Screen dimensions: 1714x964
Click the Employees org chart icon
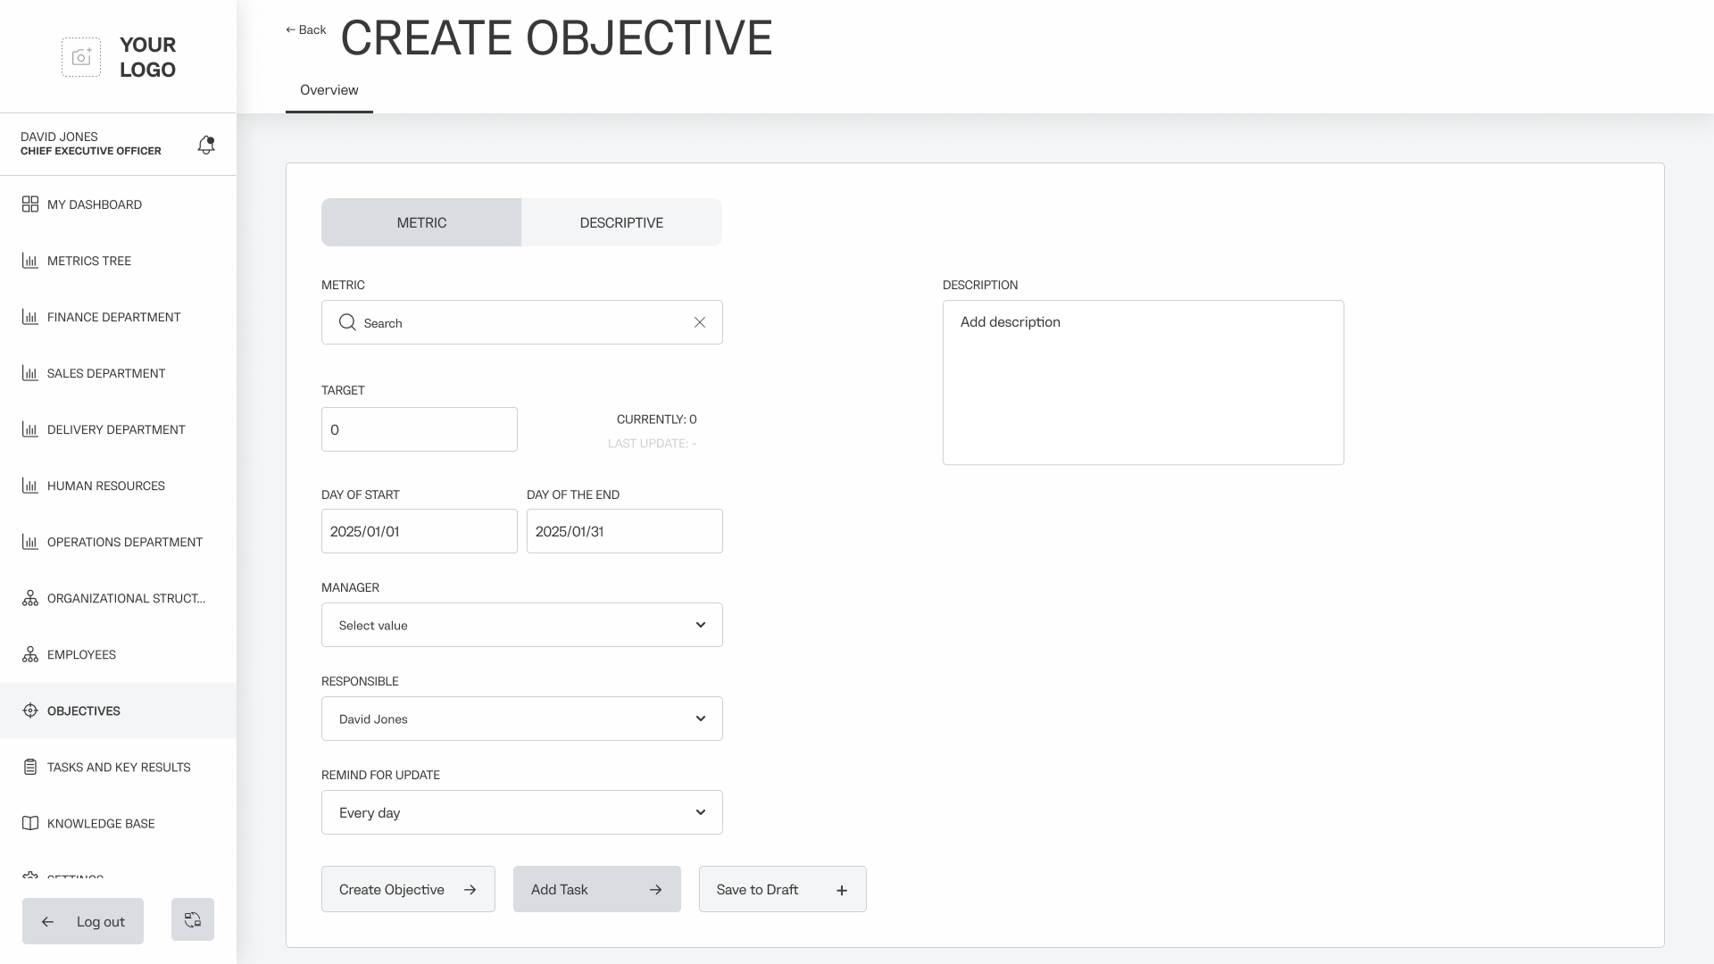tap(30, 654)
